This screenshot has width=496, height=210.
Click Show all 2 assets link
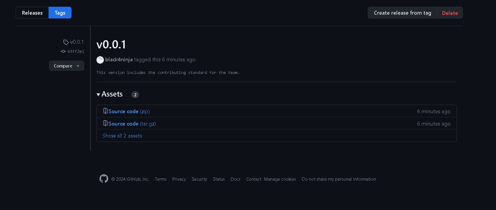coord(122,136)
